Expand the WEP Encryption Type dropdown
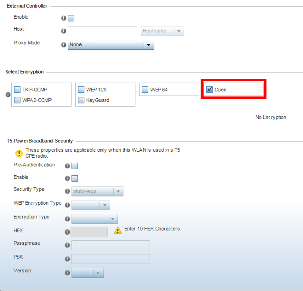 (x=91, y=205)
